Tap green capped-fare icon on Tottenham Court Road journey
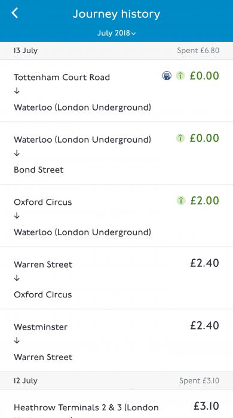Image resolution: width=233 pixels, height=418 pixels. point(180,76)
